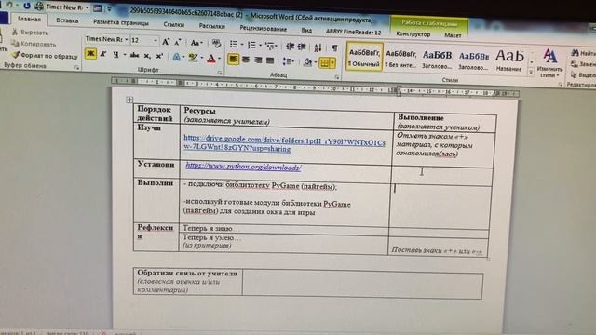Click the Копировать command
Screen dimensions: 596x335
pyautogui.click(x=34, y=44)
